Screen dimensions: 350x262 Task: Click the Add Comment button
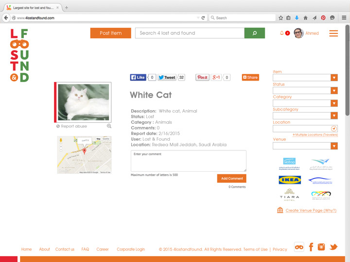coord(232,179)
